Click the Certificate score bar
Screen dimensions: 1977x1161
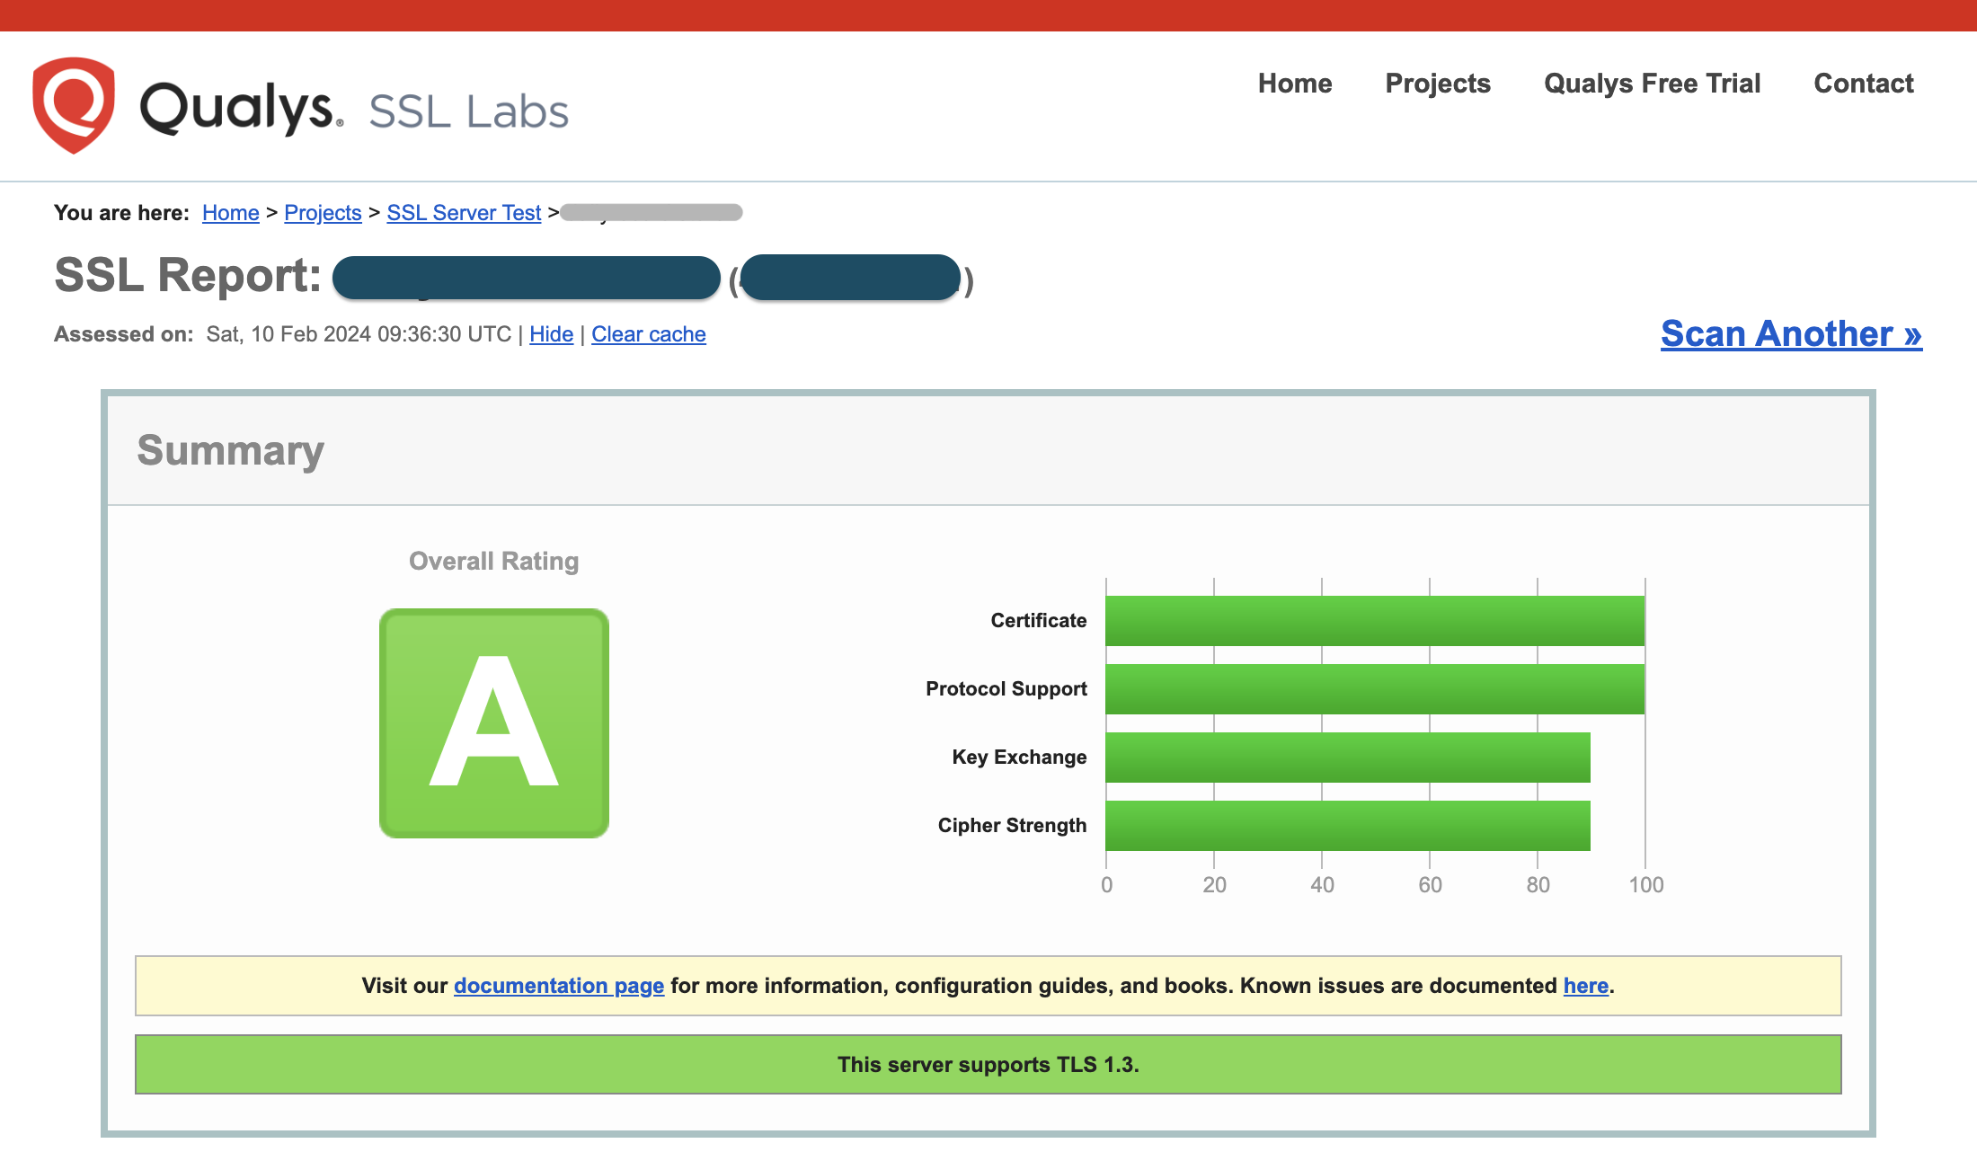1375,621
